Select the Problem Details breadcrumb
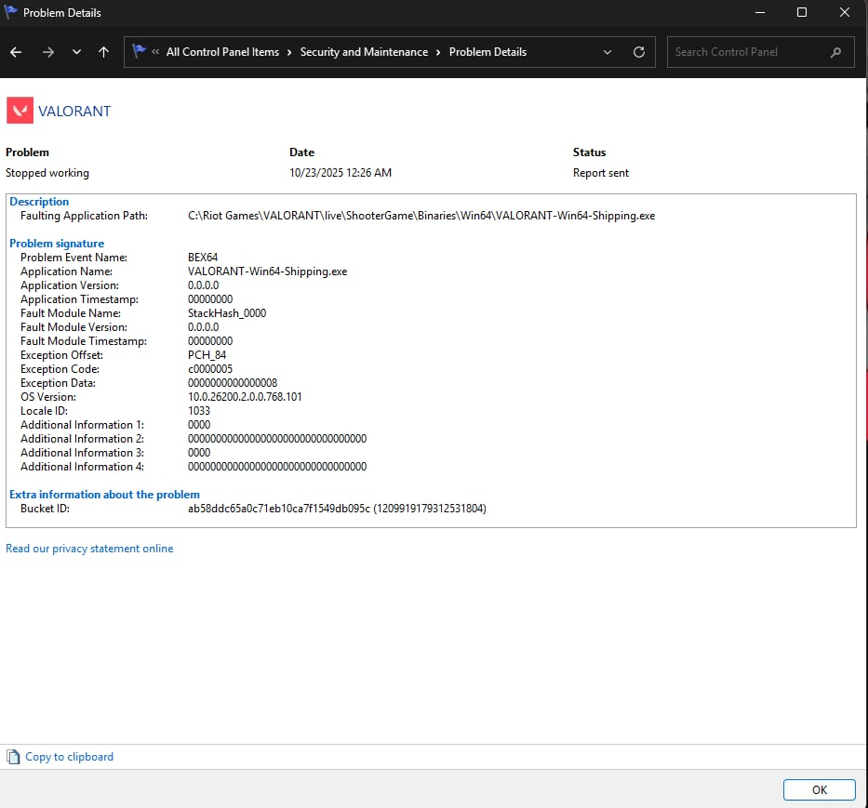 click(487, 52)
